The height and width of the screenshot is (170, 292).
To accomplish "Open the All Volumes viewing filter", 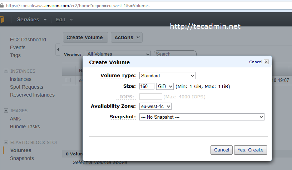I will 118,54.
